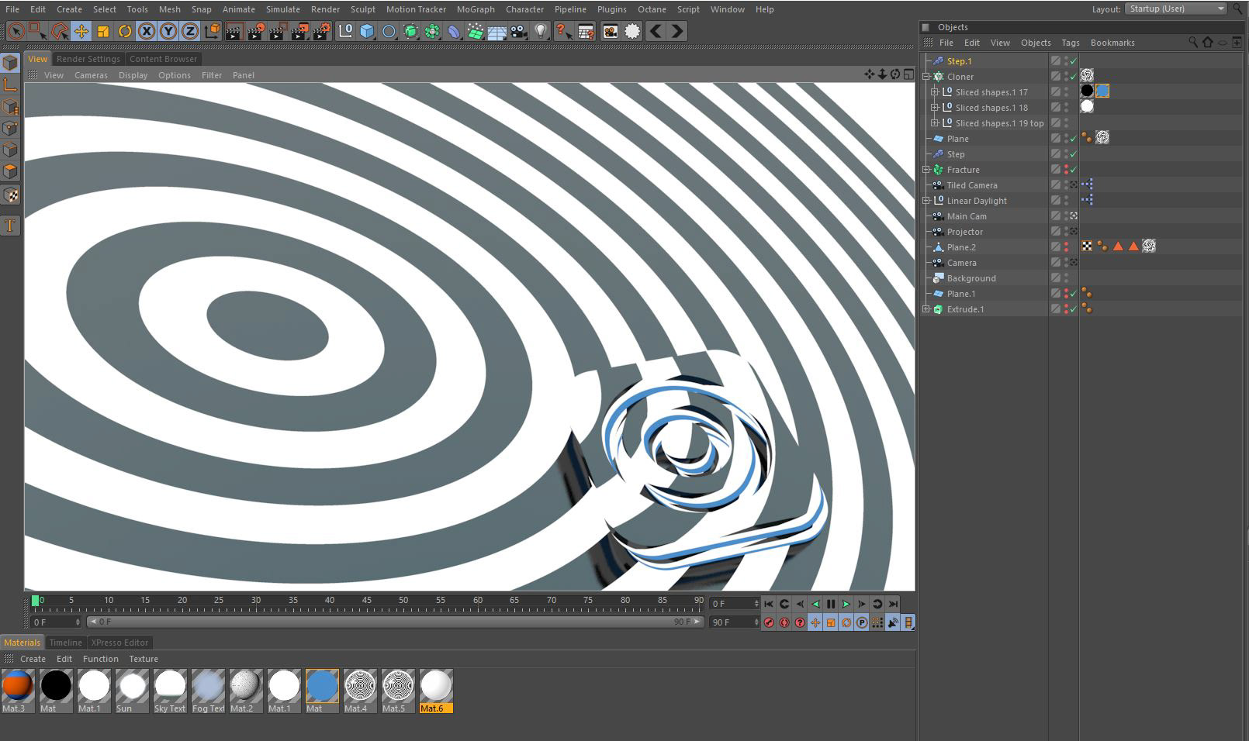Expand the Linear Daylight null
The image size is (1249, 741).
[926, 201]
